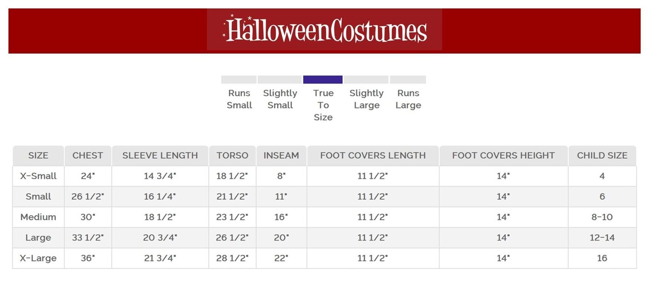Choose the Runs Large fit bar
The height and width of the screenshot is (281, 648).
click(408, 80)
